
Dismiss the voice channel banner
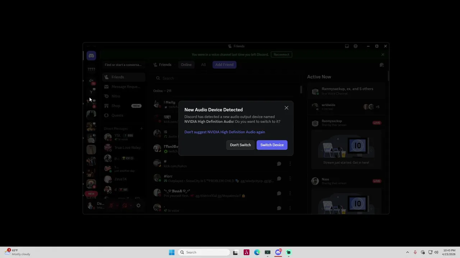tap(383, 54)
